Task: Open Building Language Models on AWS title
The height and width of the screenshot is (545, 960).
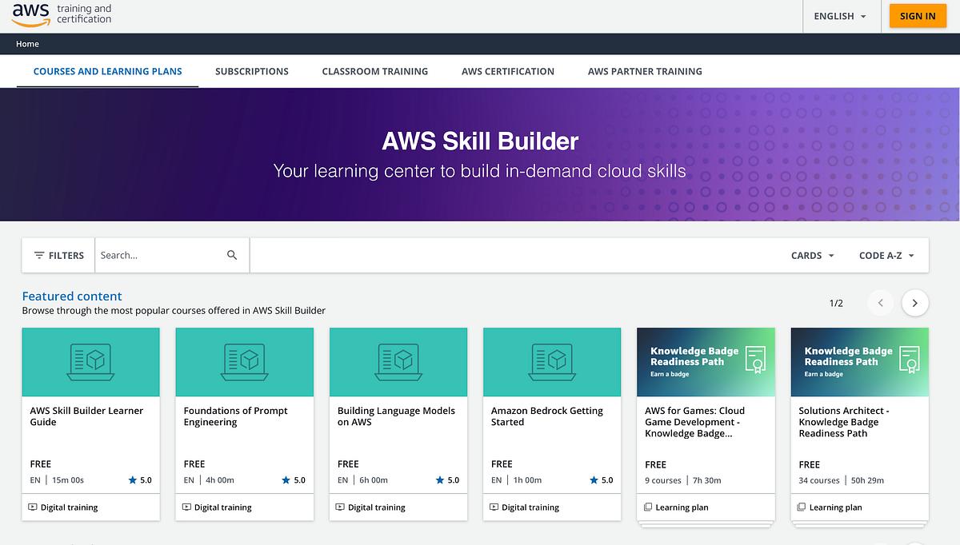Action: pos(396,416)
